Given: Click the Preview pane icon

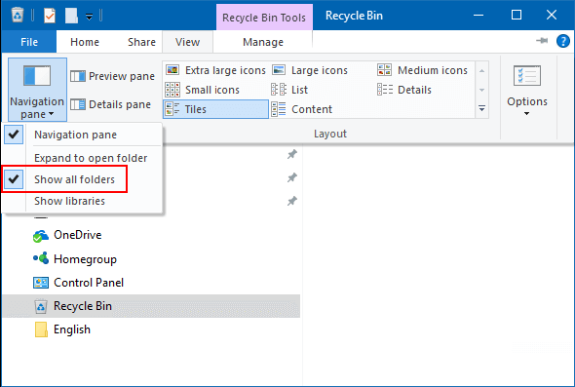Looking at the screenshot, I should coord(78,76).
